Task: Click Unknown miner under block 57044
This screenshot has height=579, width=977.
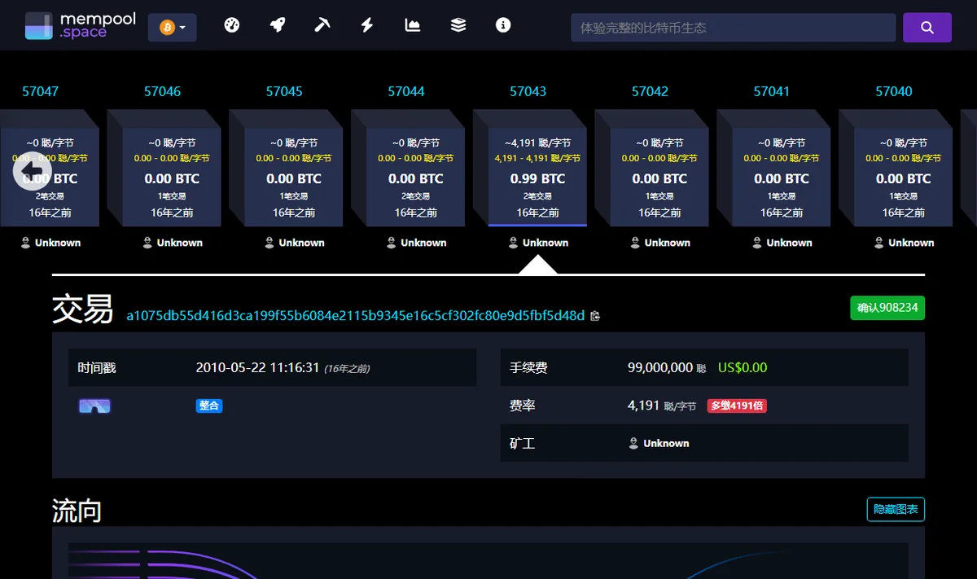Action: 416,243
